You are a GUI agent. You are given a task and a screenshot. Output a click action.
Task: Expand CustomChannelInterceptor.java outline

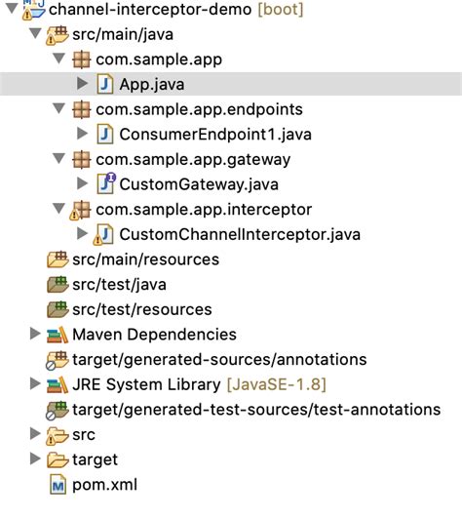click(82, 233)
